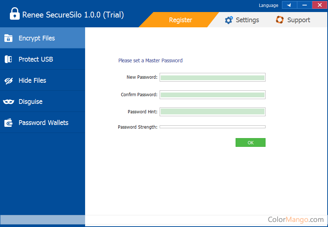This screenshot has width=328, height=227.
Task: Click the Settings gear icon
Action: (229, 20)
